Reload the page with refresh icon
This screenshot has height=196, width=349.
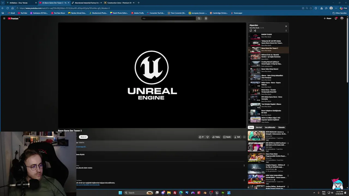click(x=8, y=8)
